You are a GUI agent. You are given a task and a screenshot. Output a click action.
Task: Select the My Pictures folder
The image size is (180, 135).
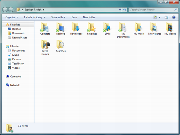155,29
